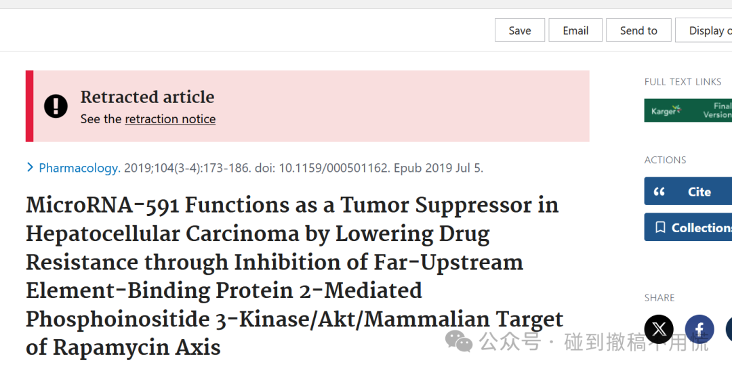The height and width of the screenshot is (371, 732).
Task: Click the Collections bookmark icon
Action: 660,227
